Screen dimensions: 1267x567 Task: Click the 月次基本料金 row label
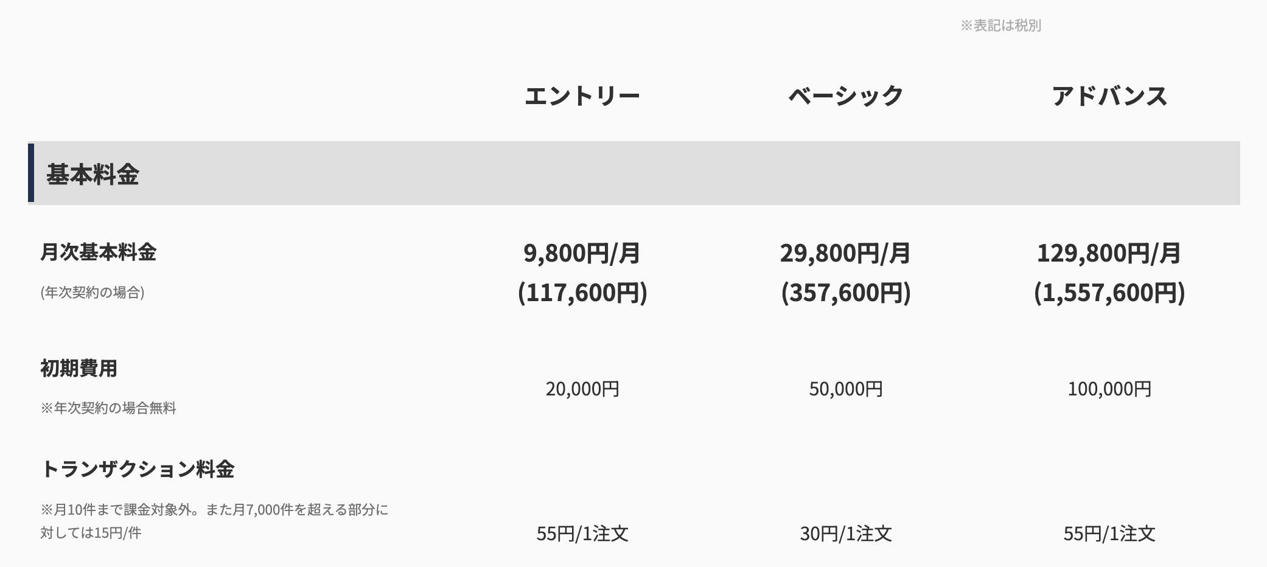tap(98, 252)
